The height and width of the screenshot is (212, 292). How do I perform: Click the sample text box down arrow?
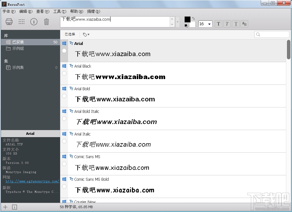(172, 25)
